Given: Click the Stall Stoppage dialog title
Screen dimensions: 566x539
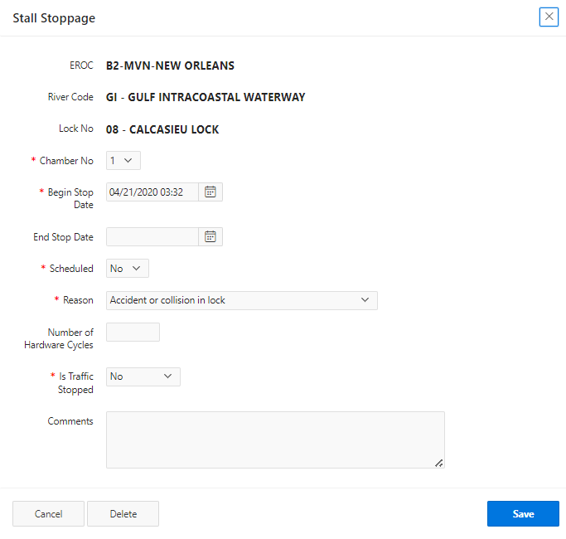Looking at the screenshot, I should point(54,18).
